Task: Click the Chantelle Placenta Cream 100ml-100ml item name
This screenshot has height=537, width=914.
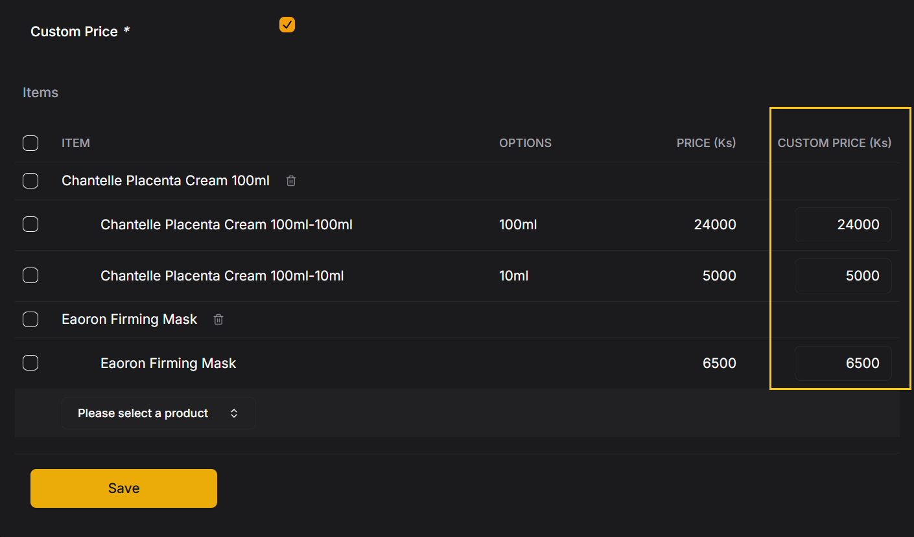Action: [227, 225]
